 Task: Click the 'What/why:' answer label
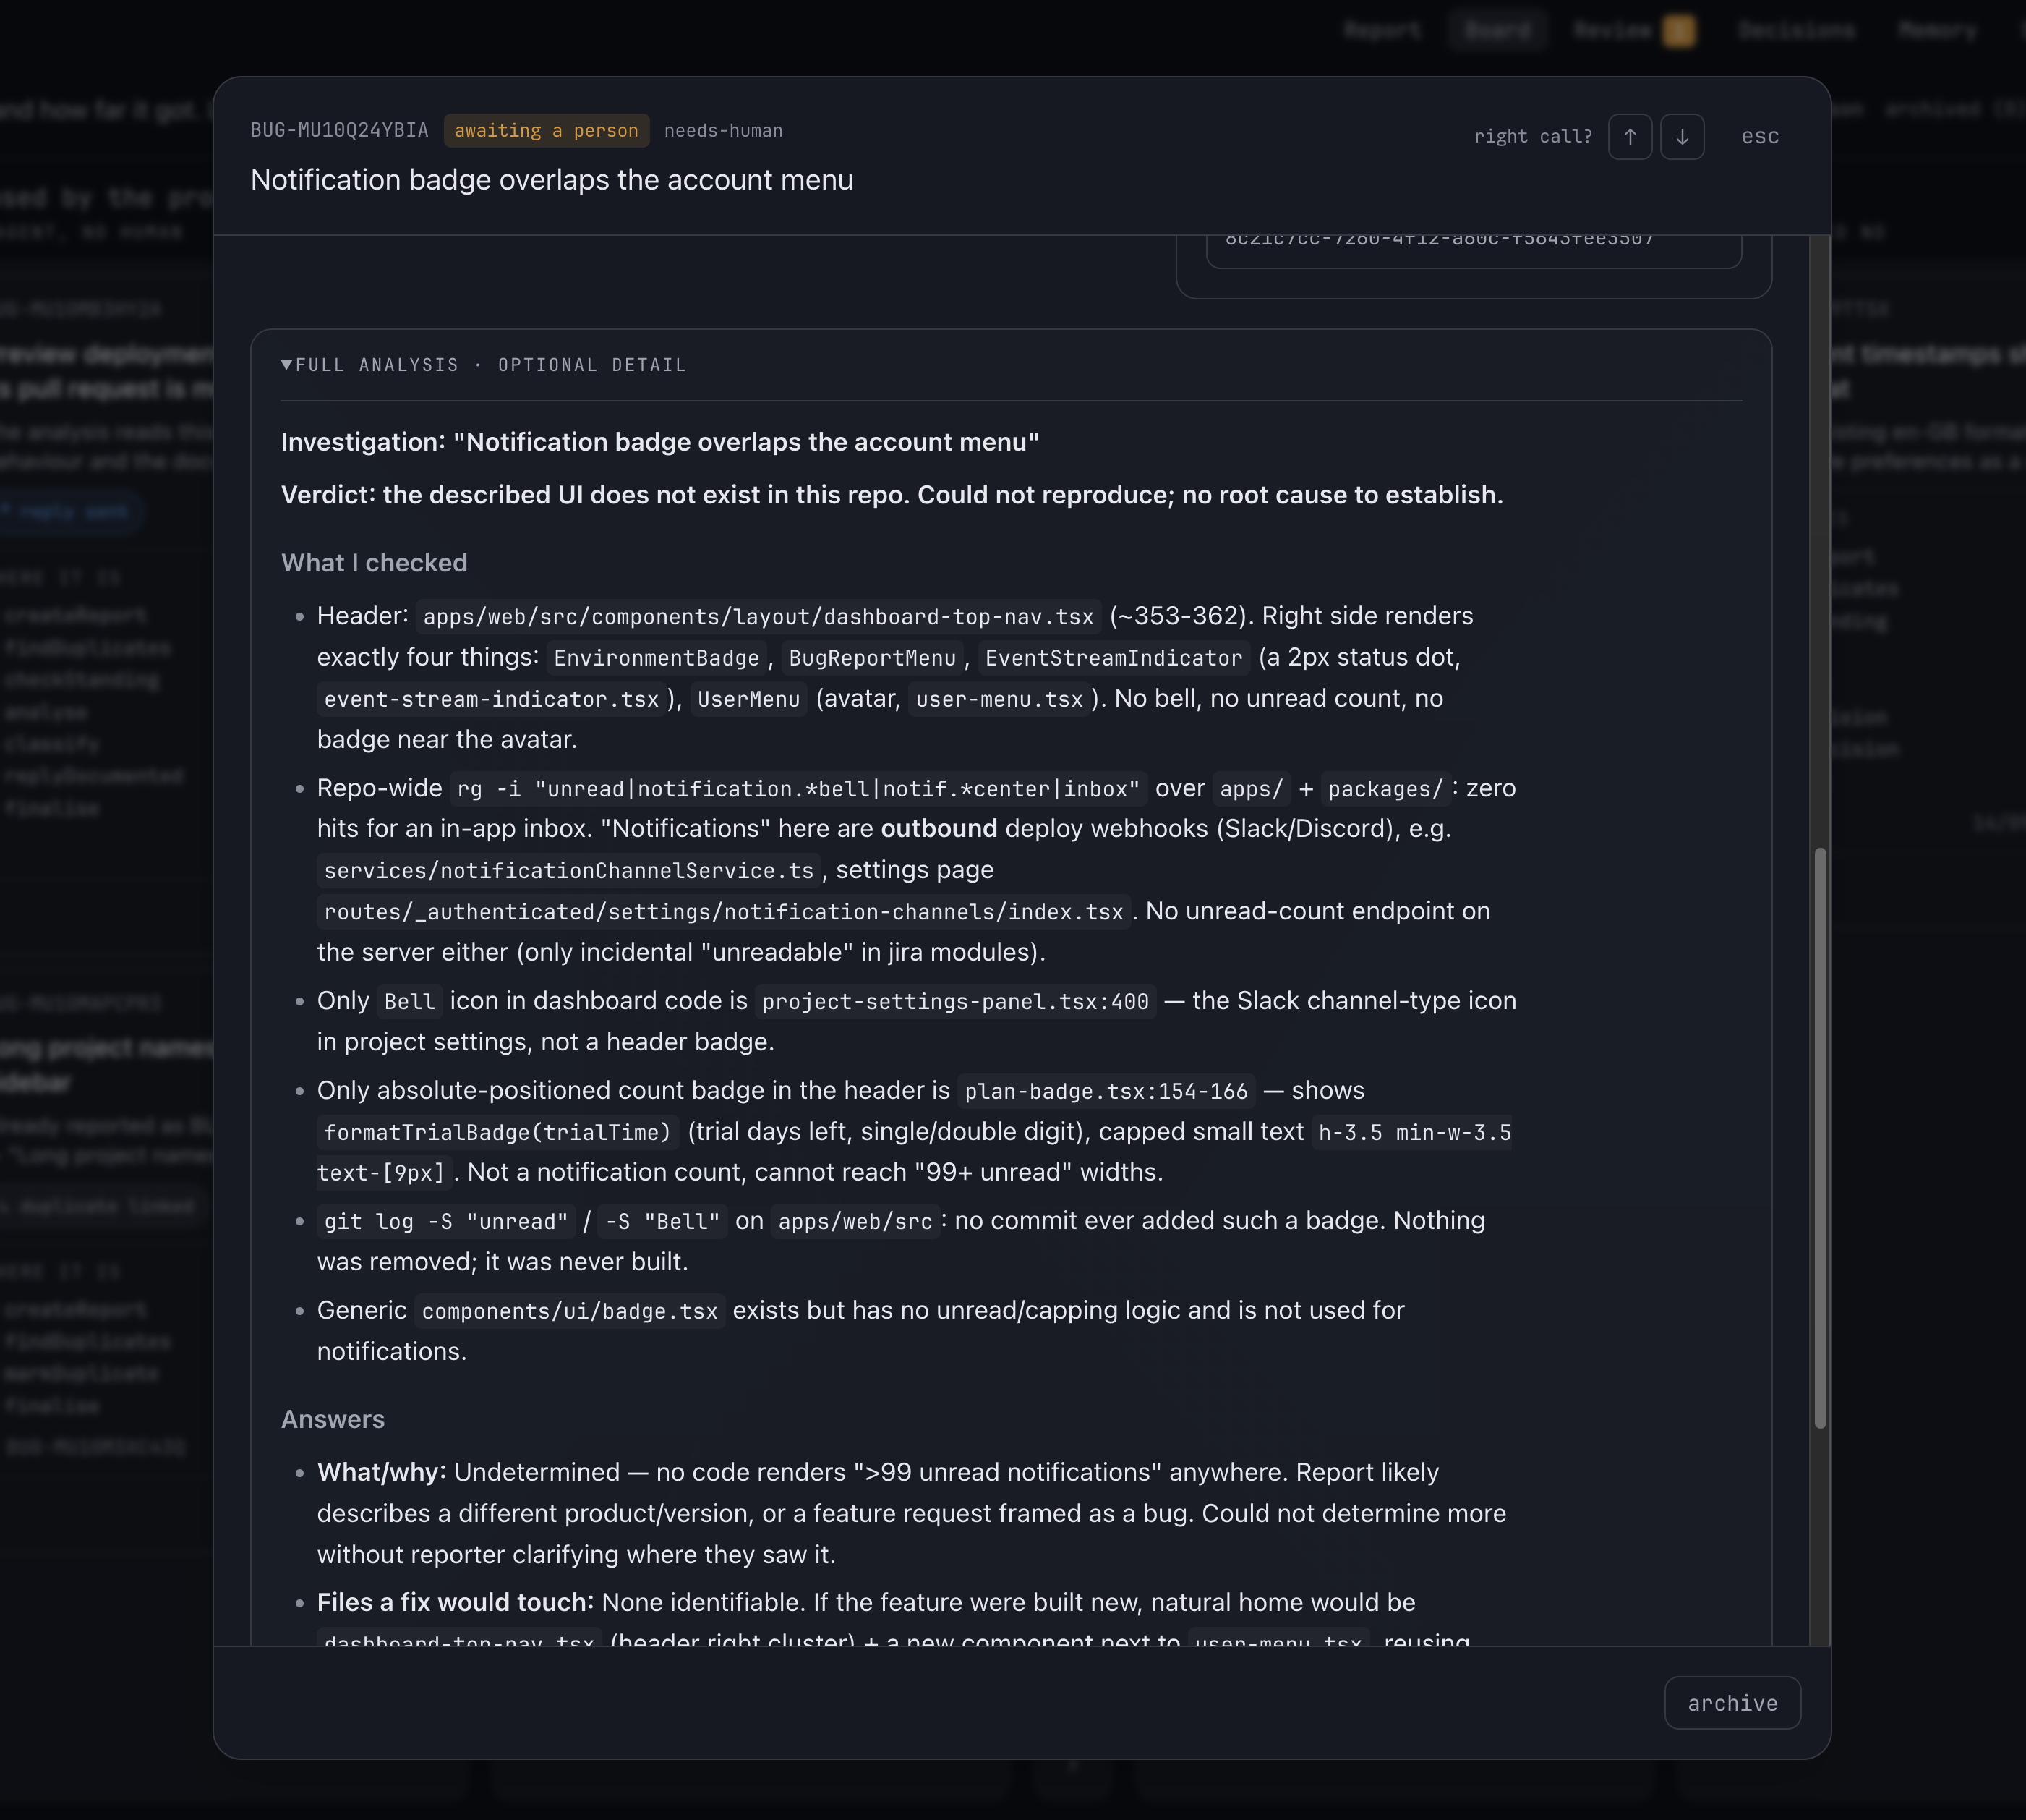point(382,1472)
